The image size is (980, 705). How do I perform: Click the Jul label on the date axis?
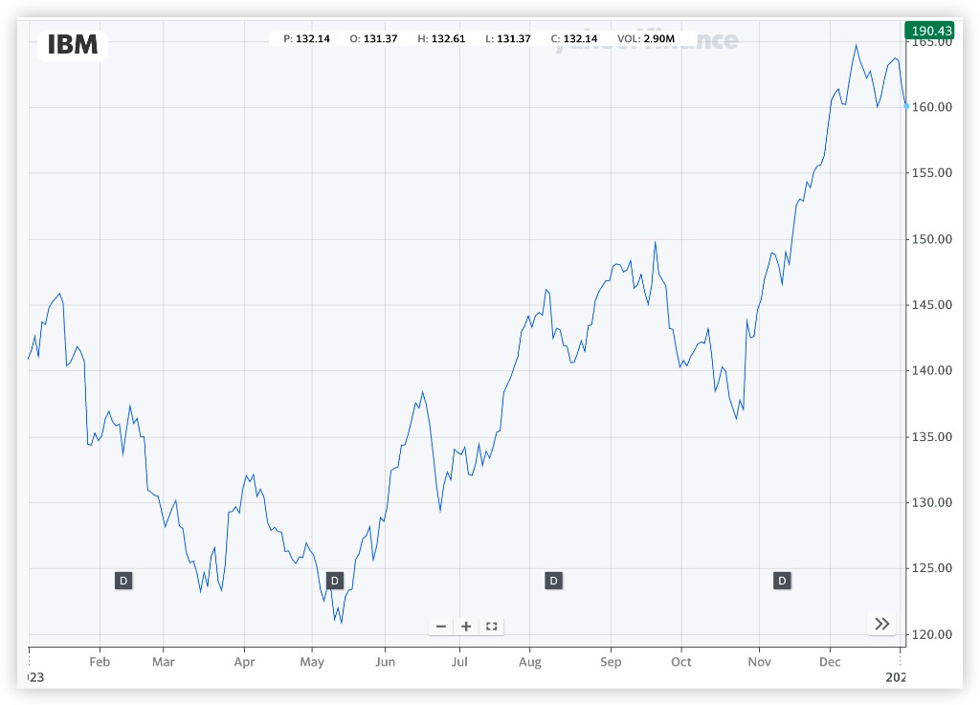coord(459,662)
